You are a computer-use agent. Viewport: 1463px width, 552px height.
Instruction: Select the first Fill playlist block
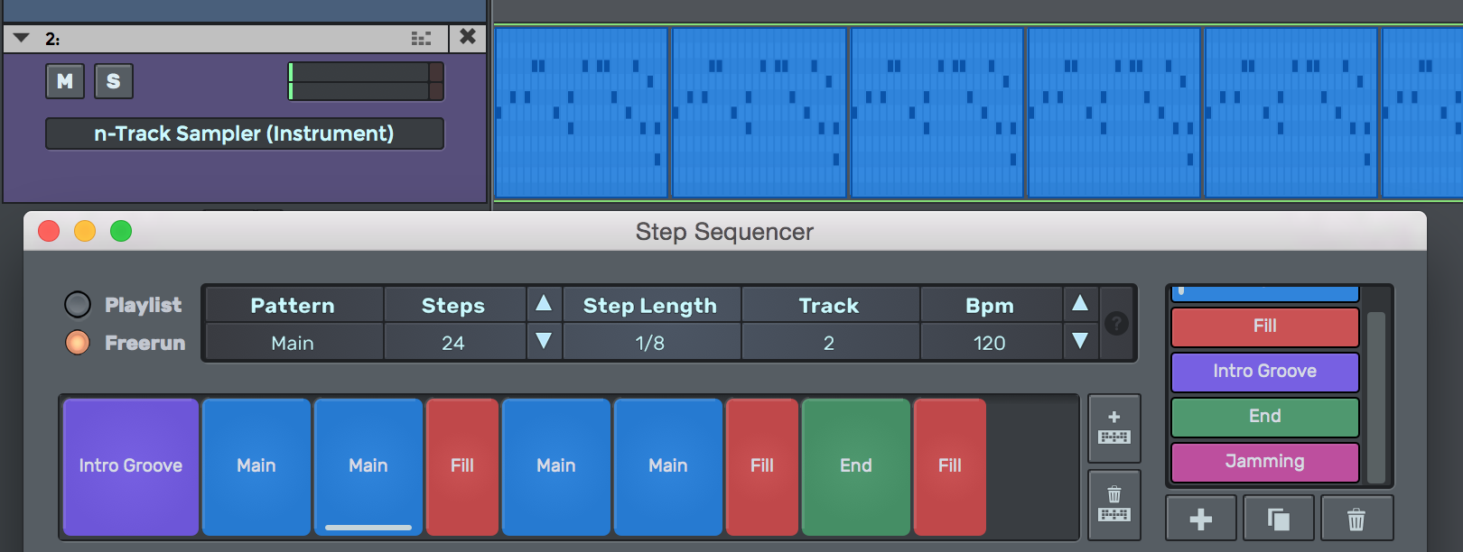point(462,466)
